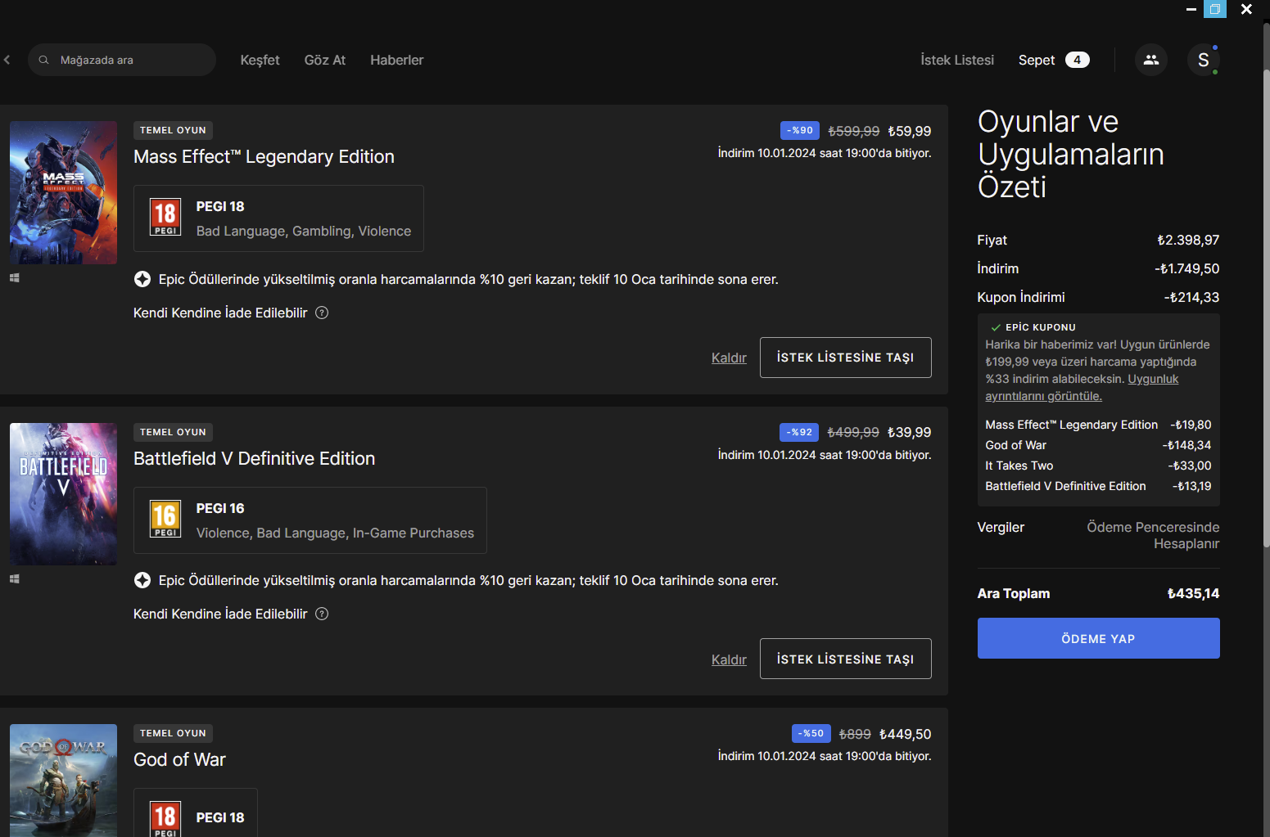Viewport: 1270px width, 837px height.
Task: Click the ÖDEME YAP checkout button
Action: click(x=1099, y=638)
